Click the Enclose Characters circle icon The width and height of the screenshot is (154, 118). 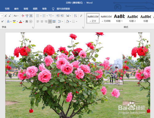pos(31,21)
